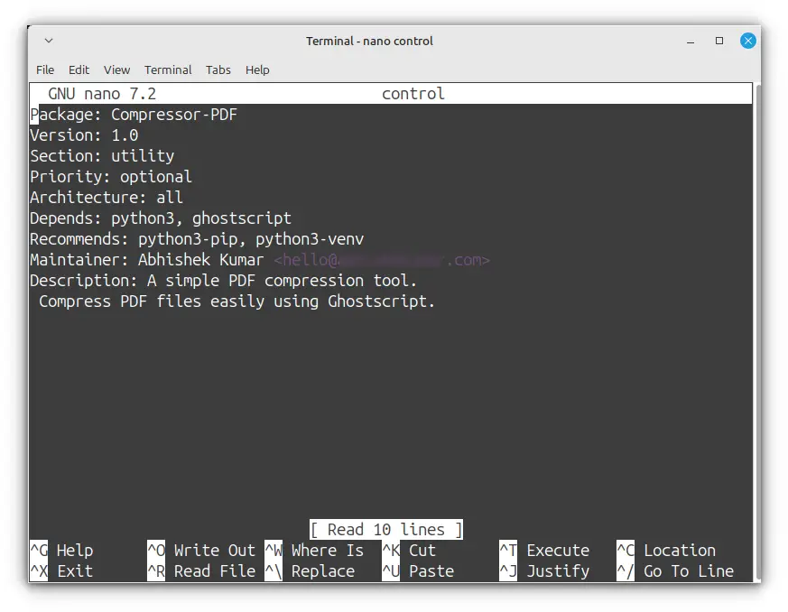Open the terminal title bar dropdown arrow
Screen dimensions: 788x612
(48, 41)
